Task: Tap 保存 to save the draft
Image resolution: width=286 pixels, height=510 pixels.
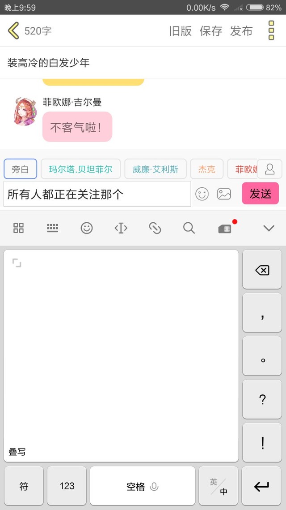Action: coord(211,31)
